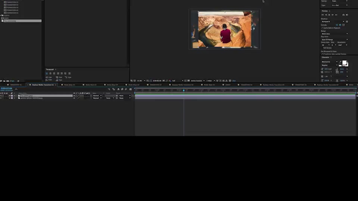Viewport: 358px width, 201px height.
Task: Select layer 2 jpeg in the timeline
Action: (31, 98)
